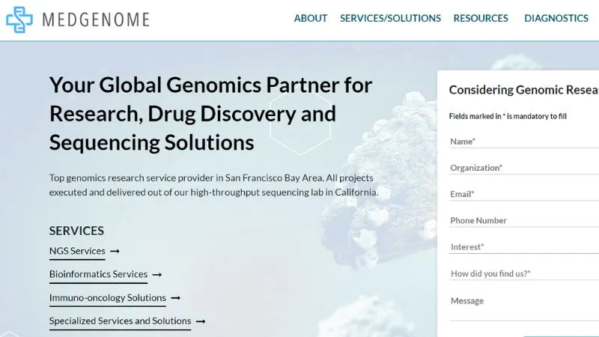Click the MedGenome cross logo icon
This screenshot has width=599, height=337.
[x=19, y=19]
